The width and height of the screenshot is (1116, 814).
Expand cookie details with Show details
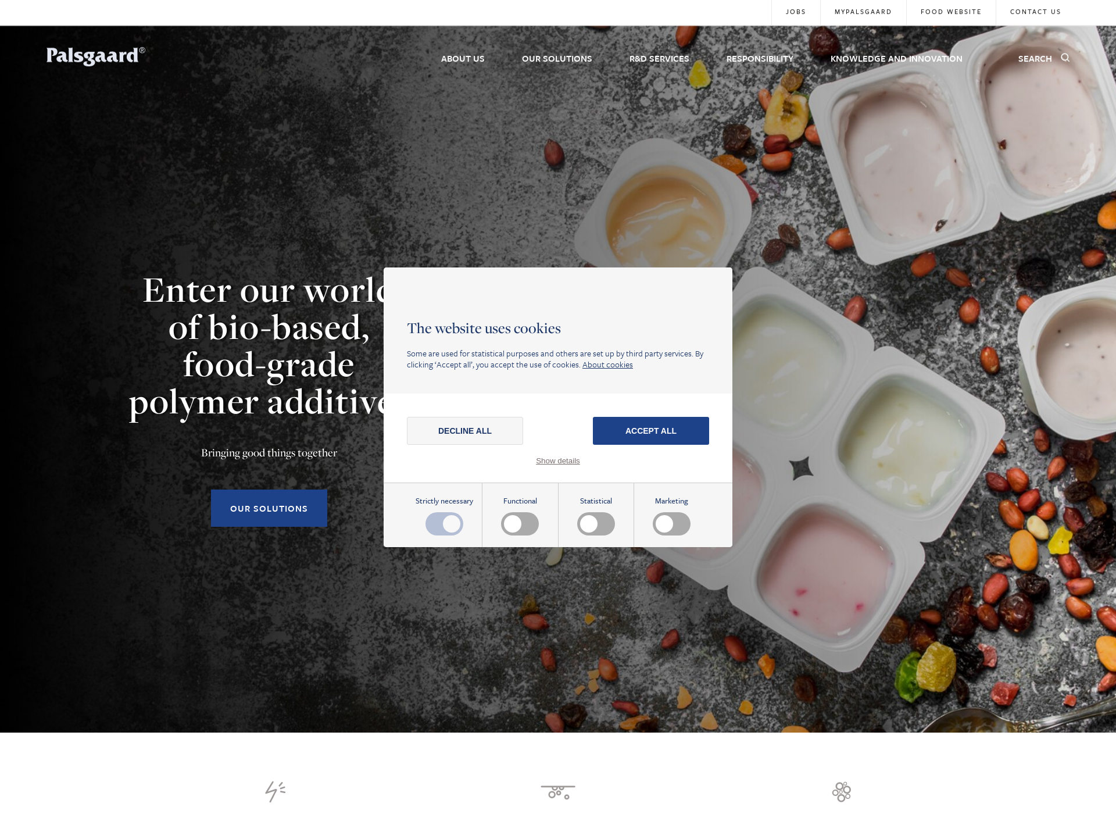coord(558,460)
